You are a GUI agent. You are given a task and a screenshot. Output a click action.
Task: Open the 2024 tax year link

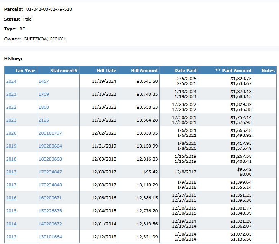tap(11, 81)
